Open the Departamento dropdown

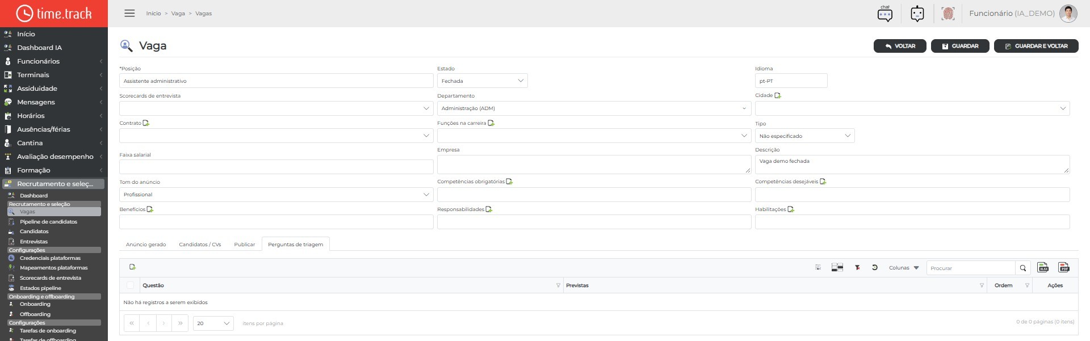(594, 108)
